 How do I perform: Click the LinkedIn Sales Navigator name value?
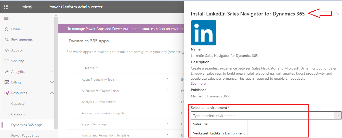(224, 56)
